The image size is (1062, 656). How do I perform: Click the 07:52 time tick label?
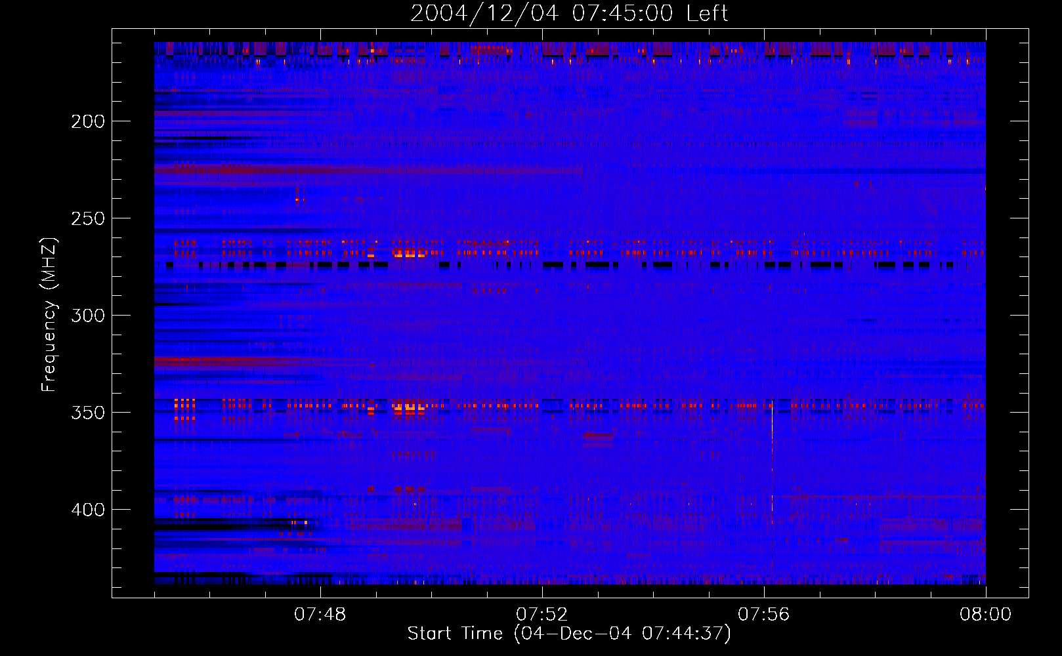pyautogui.click(x=542, y=615)
